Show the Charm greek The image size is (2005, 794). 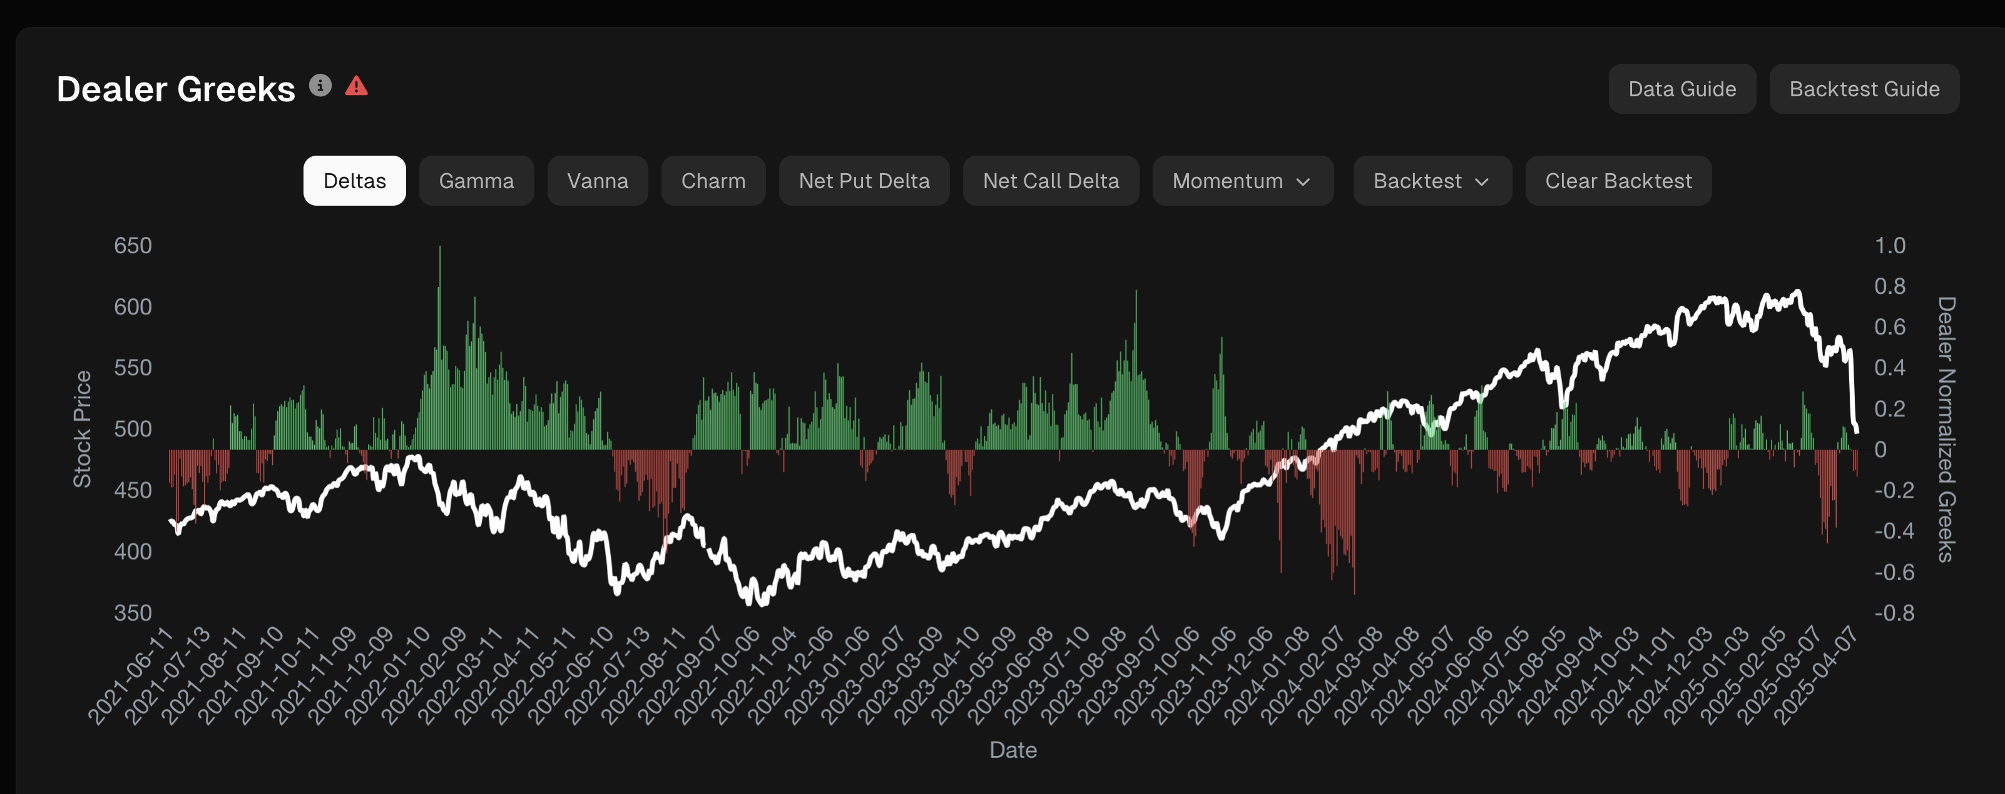click(713, 181)
